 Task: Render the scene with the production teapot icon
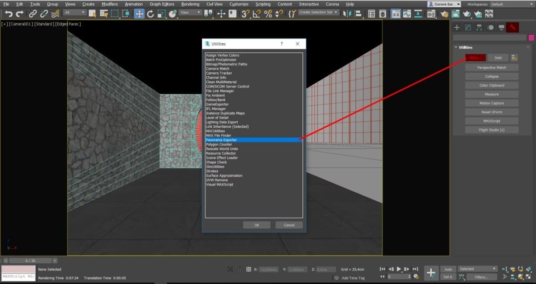[x=466, y=14]
